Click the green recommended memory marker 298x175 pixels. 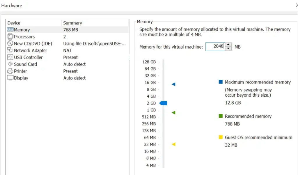(x=173, y=112)
